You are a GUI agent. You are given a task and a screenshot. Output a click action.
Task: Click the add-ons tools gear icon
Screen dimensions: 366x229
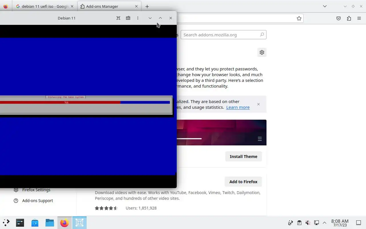point(262,52)
